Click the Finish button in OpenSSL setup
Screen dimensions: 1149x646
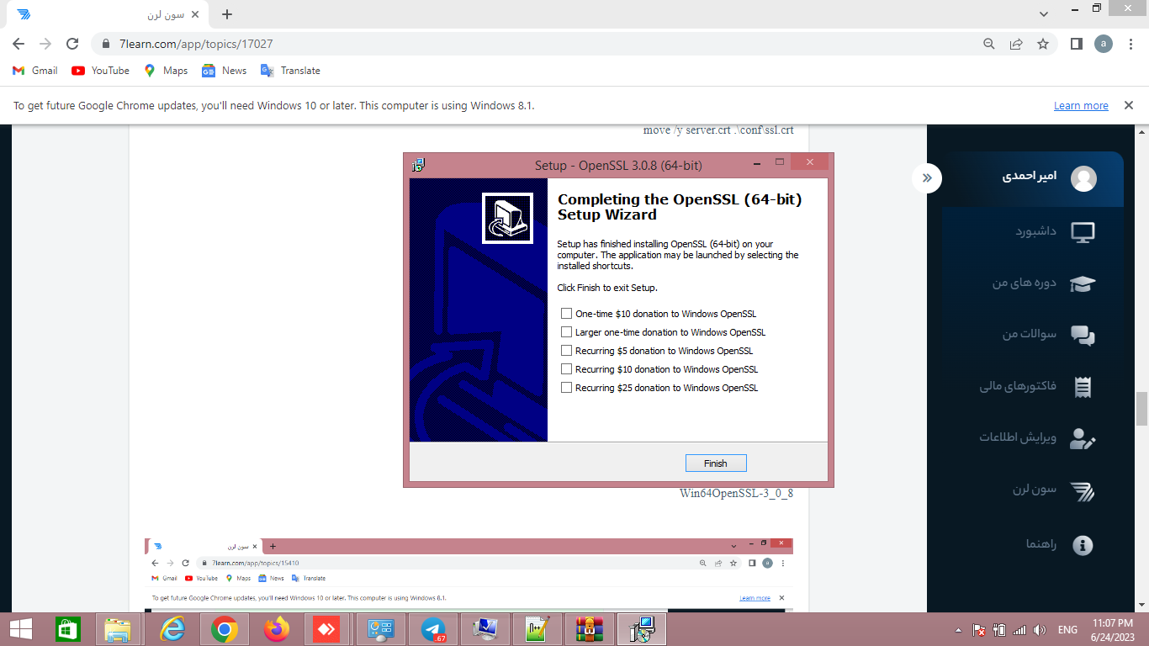(715, 463)
